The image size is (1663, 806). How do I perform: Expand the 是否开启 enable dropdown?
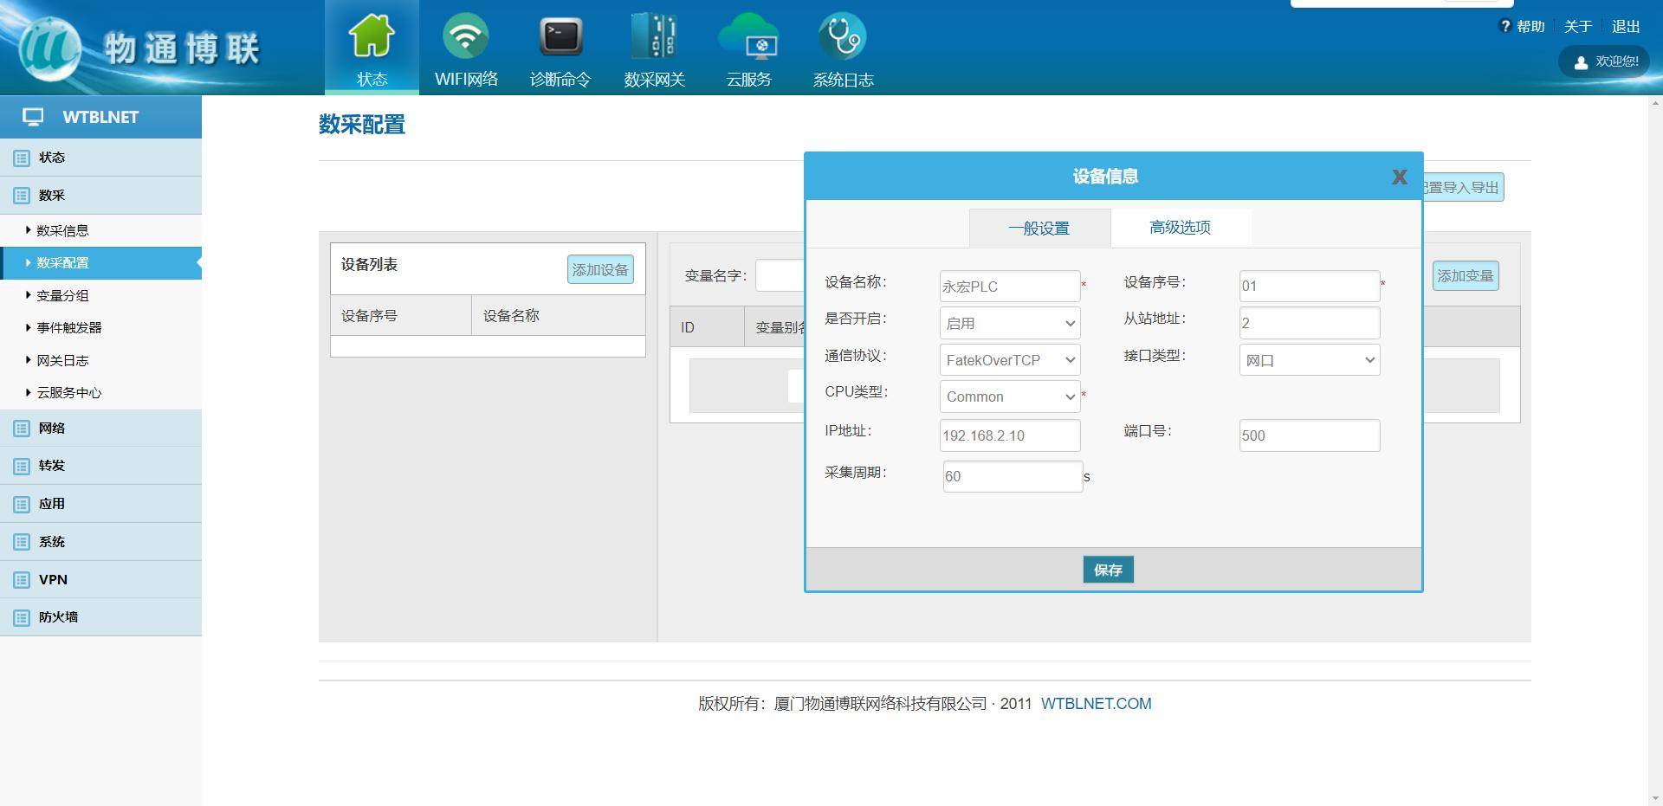1009,323
